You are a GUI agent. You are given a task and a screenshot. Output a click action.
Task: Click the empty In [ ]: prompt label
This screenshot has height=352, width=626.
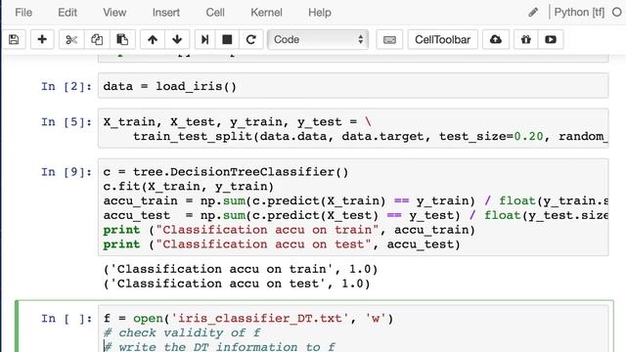point(67,319)
